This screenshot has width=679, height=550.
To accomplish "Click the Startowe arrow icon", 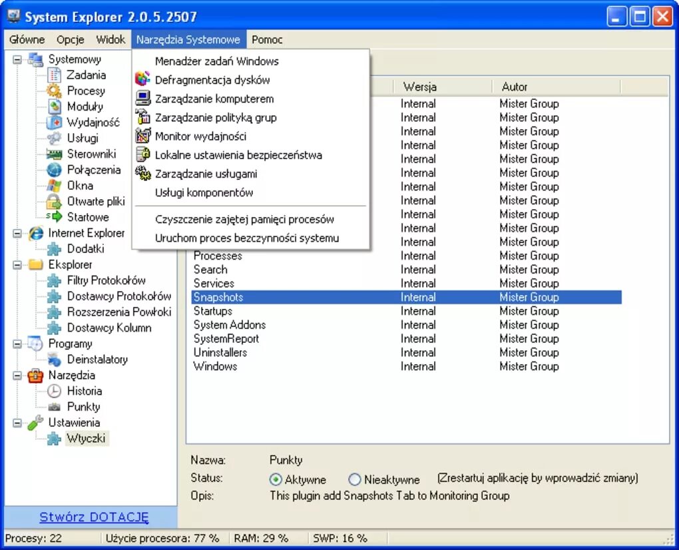I will [x=54, y=217].
